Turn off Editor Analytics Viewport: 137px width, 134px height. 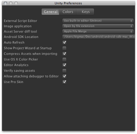[64, 65]
